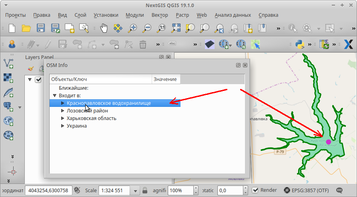This screenshot has width=357, height=197.
Task: Click the layer style brush icon in the Layers Panel
Action: [31, 69]
